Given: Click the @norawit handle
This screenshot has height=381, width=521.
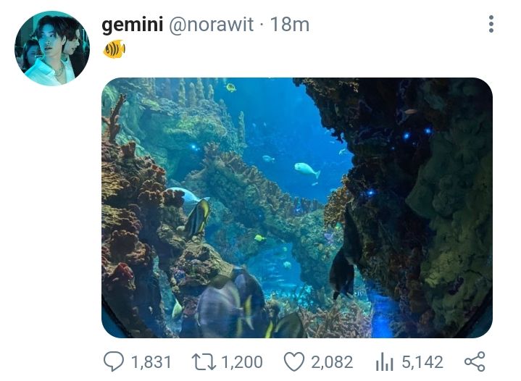Looking at the screenshot, I should [212, 25].
